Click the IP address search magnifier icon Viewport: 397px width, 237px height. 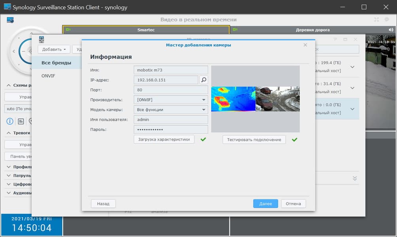(203, 80)
